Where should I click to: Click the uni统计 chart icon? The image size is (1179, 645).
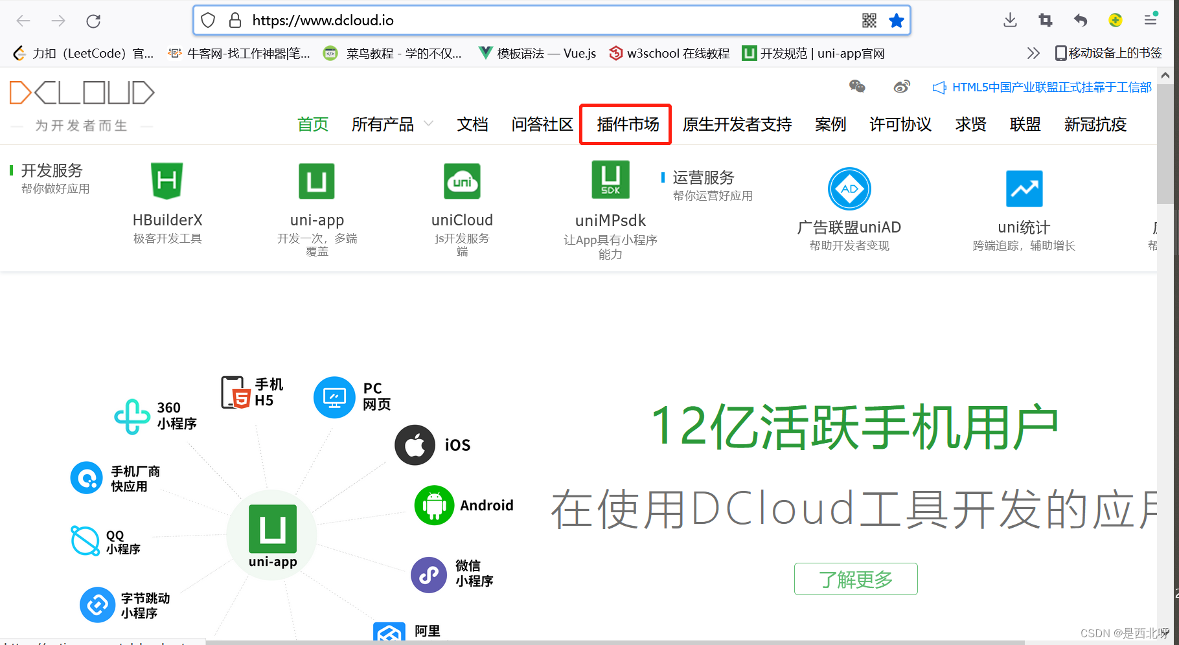click(1024, 188)
